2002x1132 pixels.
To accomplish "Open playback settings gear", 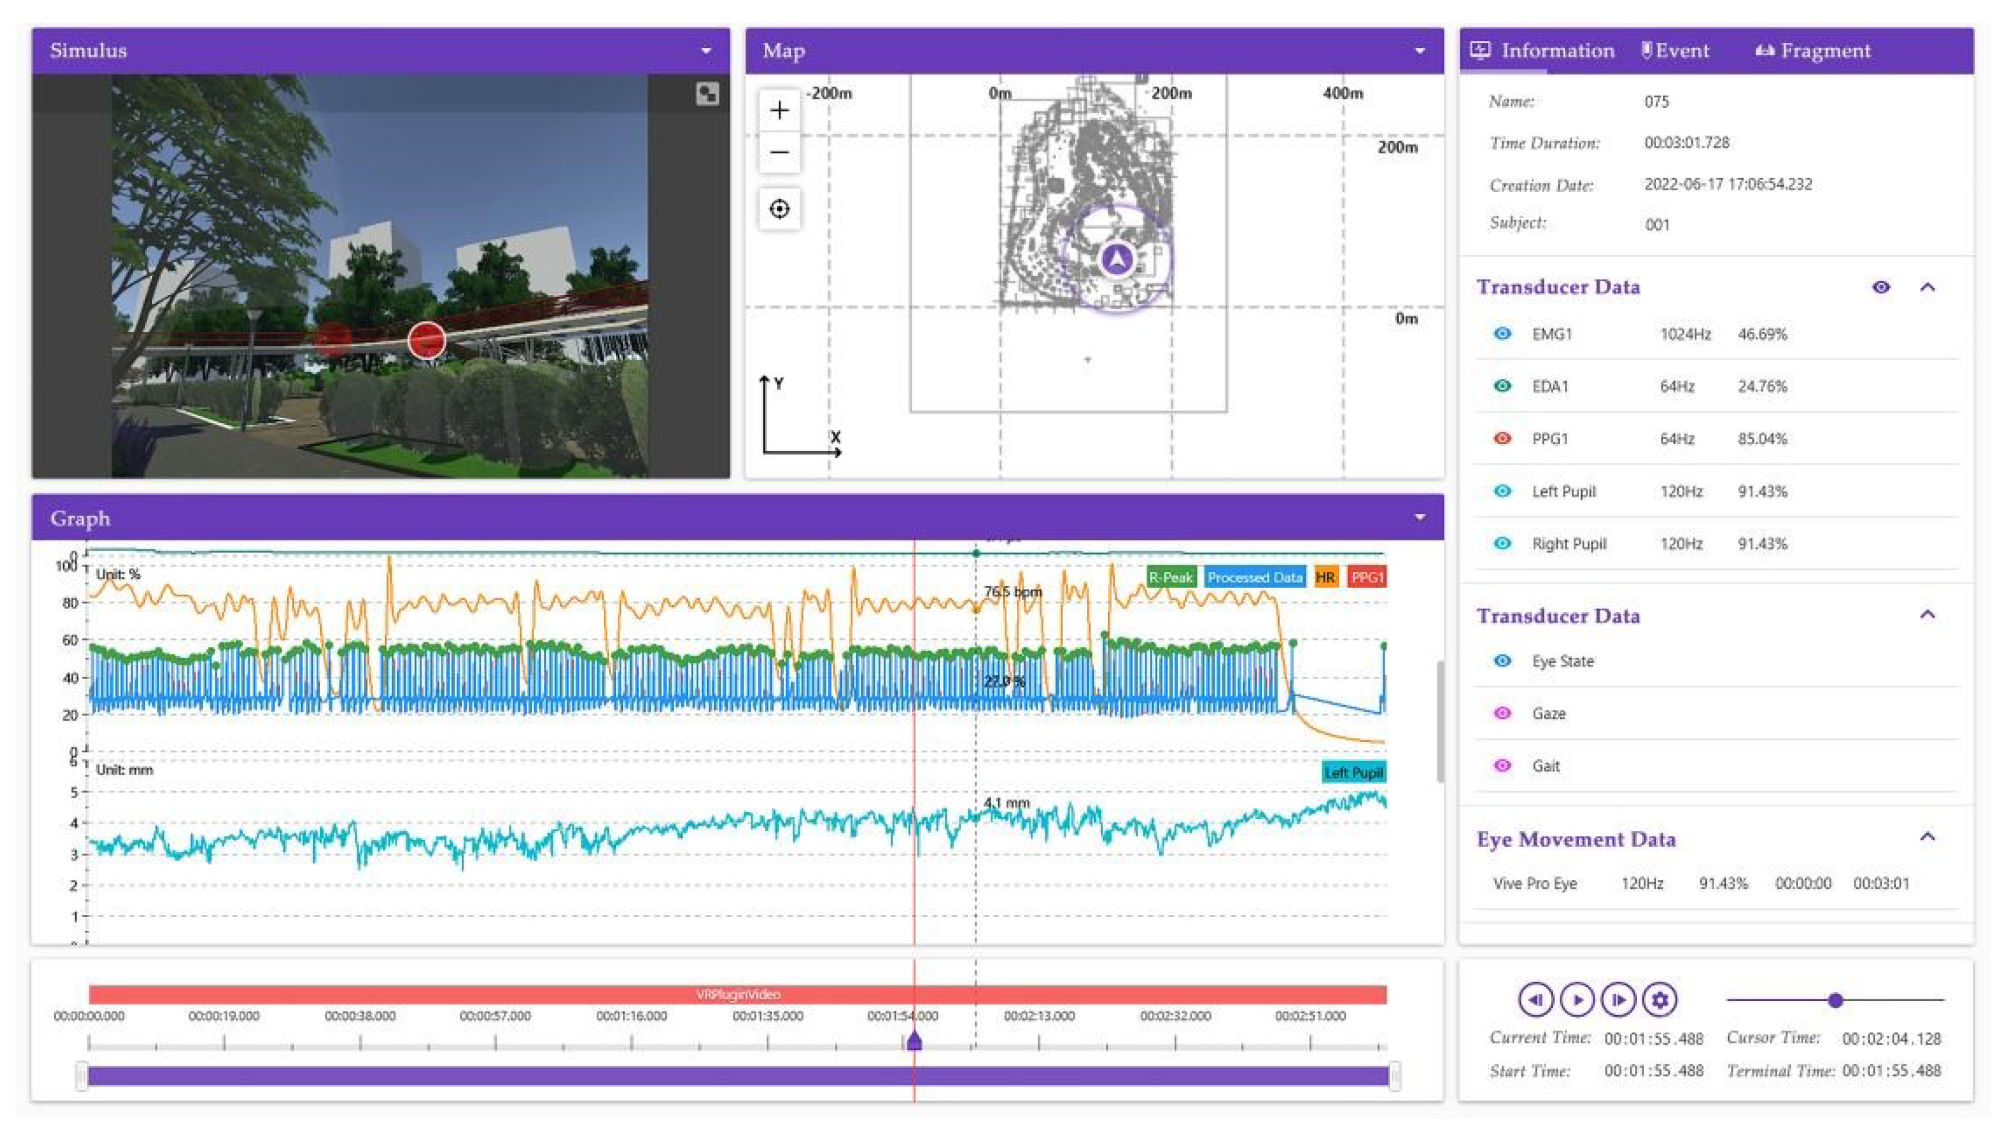I will (x=1659, y=1000).
